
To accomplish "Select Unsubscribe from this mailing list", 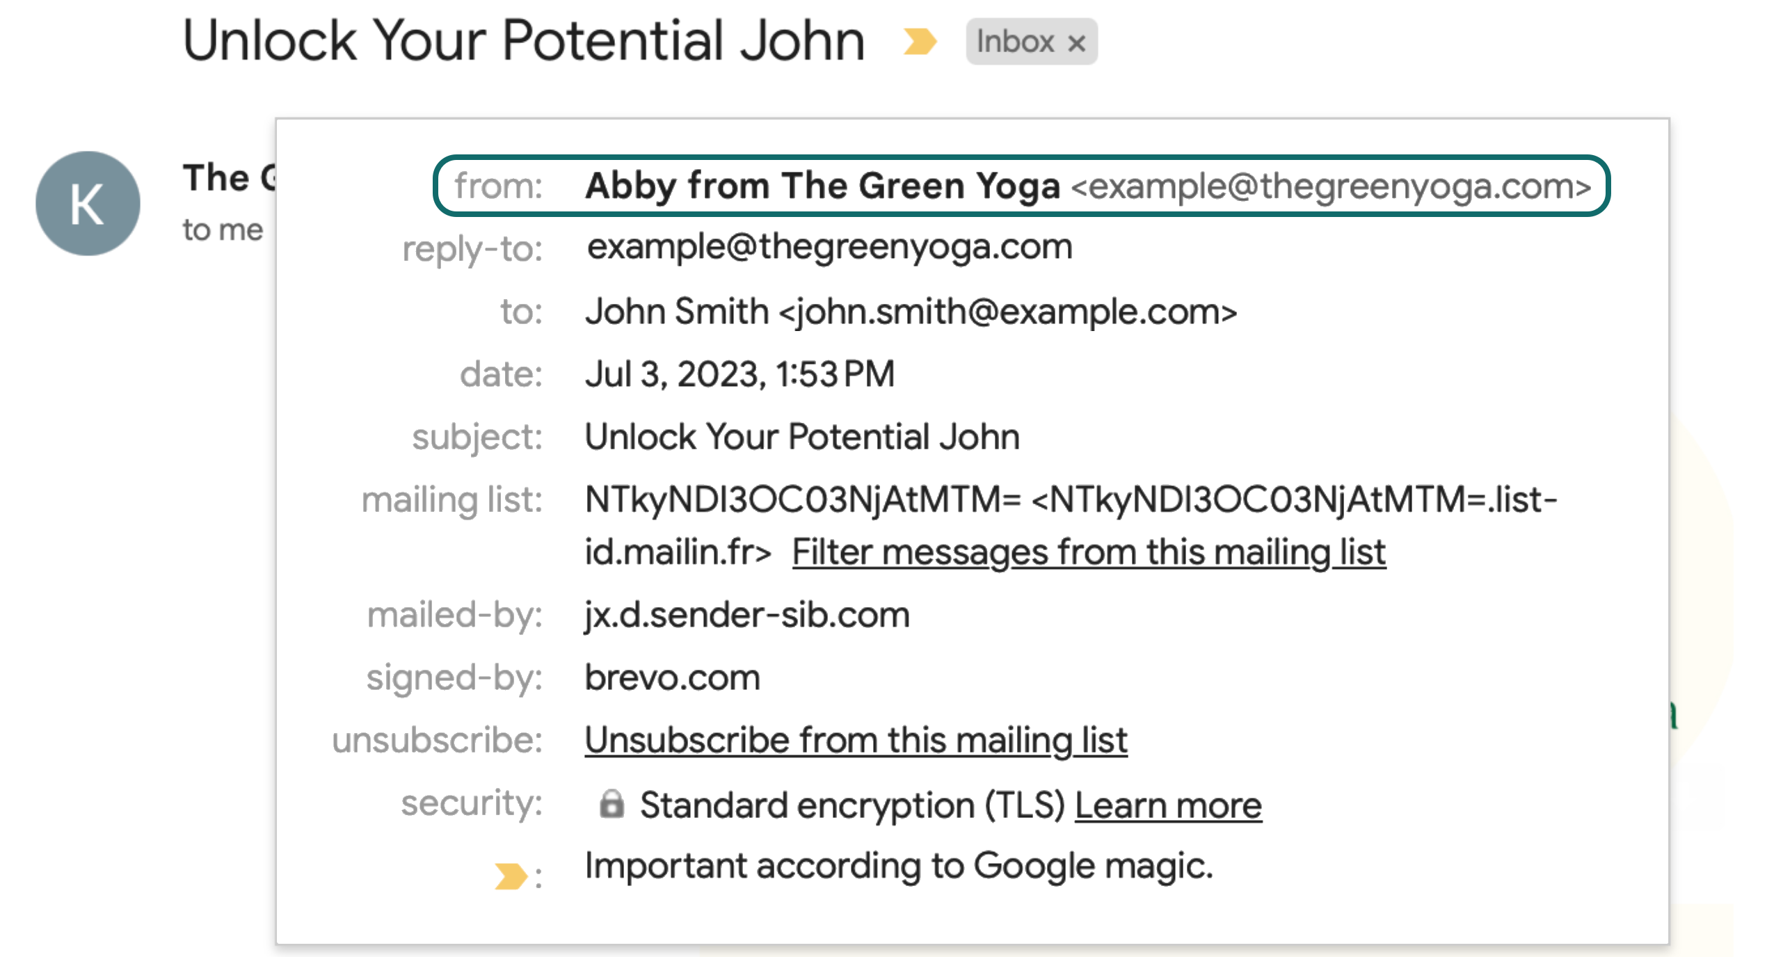I will (854, 739).
